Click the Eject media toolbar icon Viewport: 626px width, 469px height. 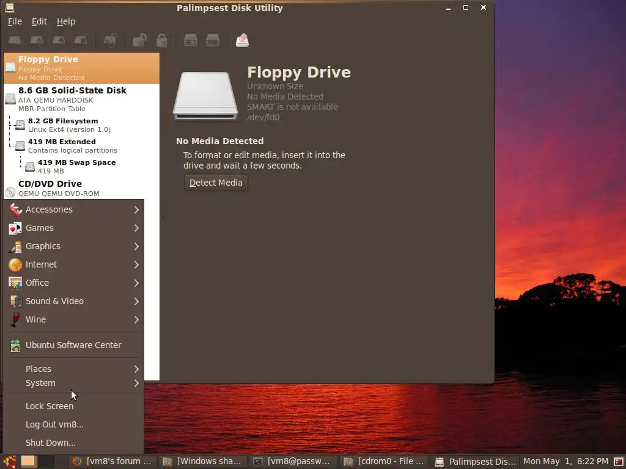59,40
